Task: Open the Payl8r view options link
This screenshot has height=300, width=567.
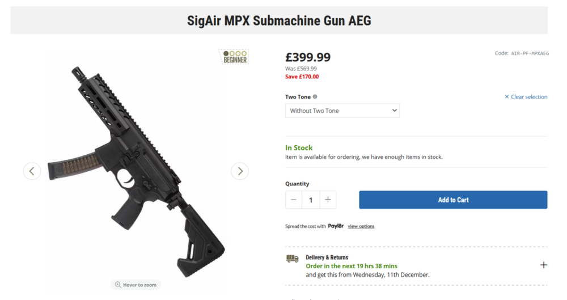Action: (361, 226)
